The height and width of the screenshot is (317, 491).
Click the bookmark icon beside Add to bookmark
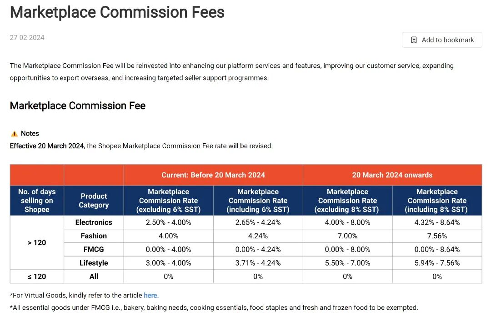pyautogui.click(x=414, y=40)
